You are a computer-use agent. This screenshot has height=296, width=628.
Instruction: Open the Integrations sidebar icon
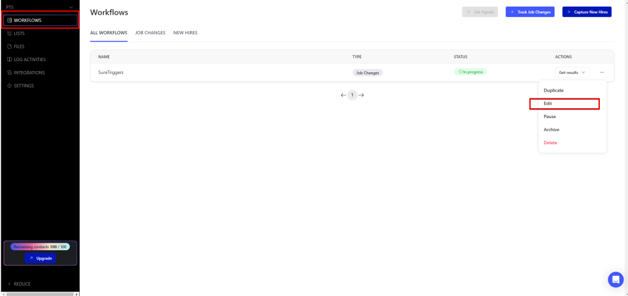click(x=9, y=73)
